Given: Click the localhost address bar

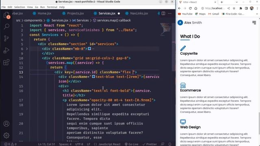Looking at the screenshot, I should coord(215,8).
